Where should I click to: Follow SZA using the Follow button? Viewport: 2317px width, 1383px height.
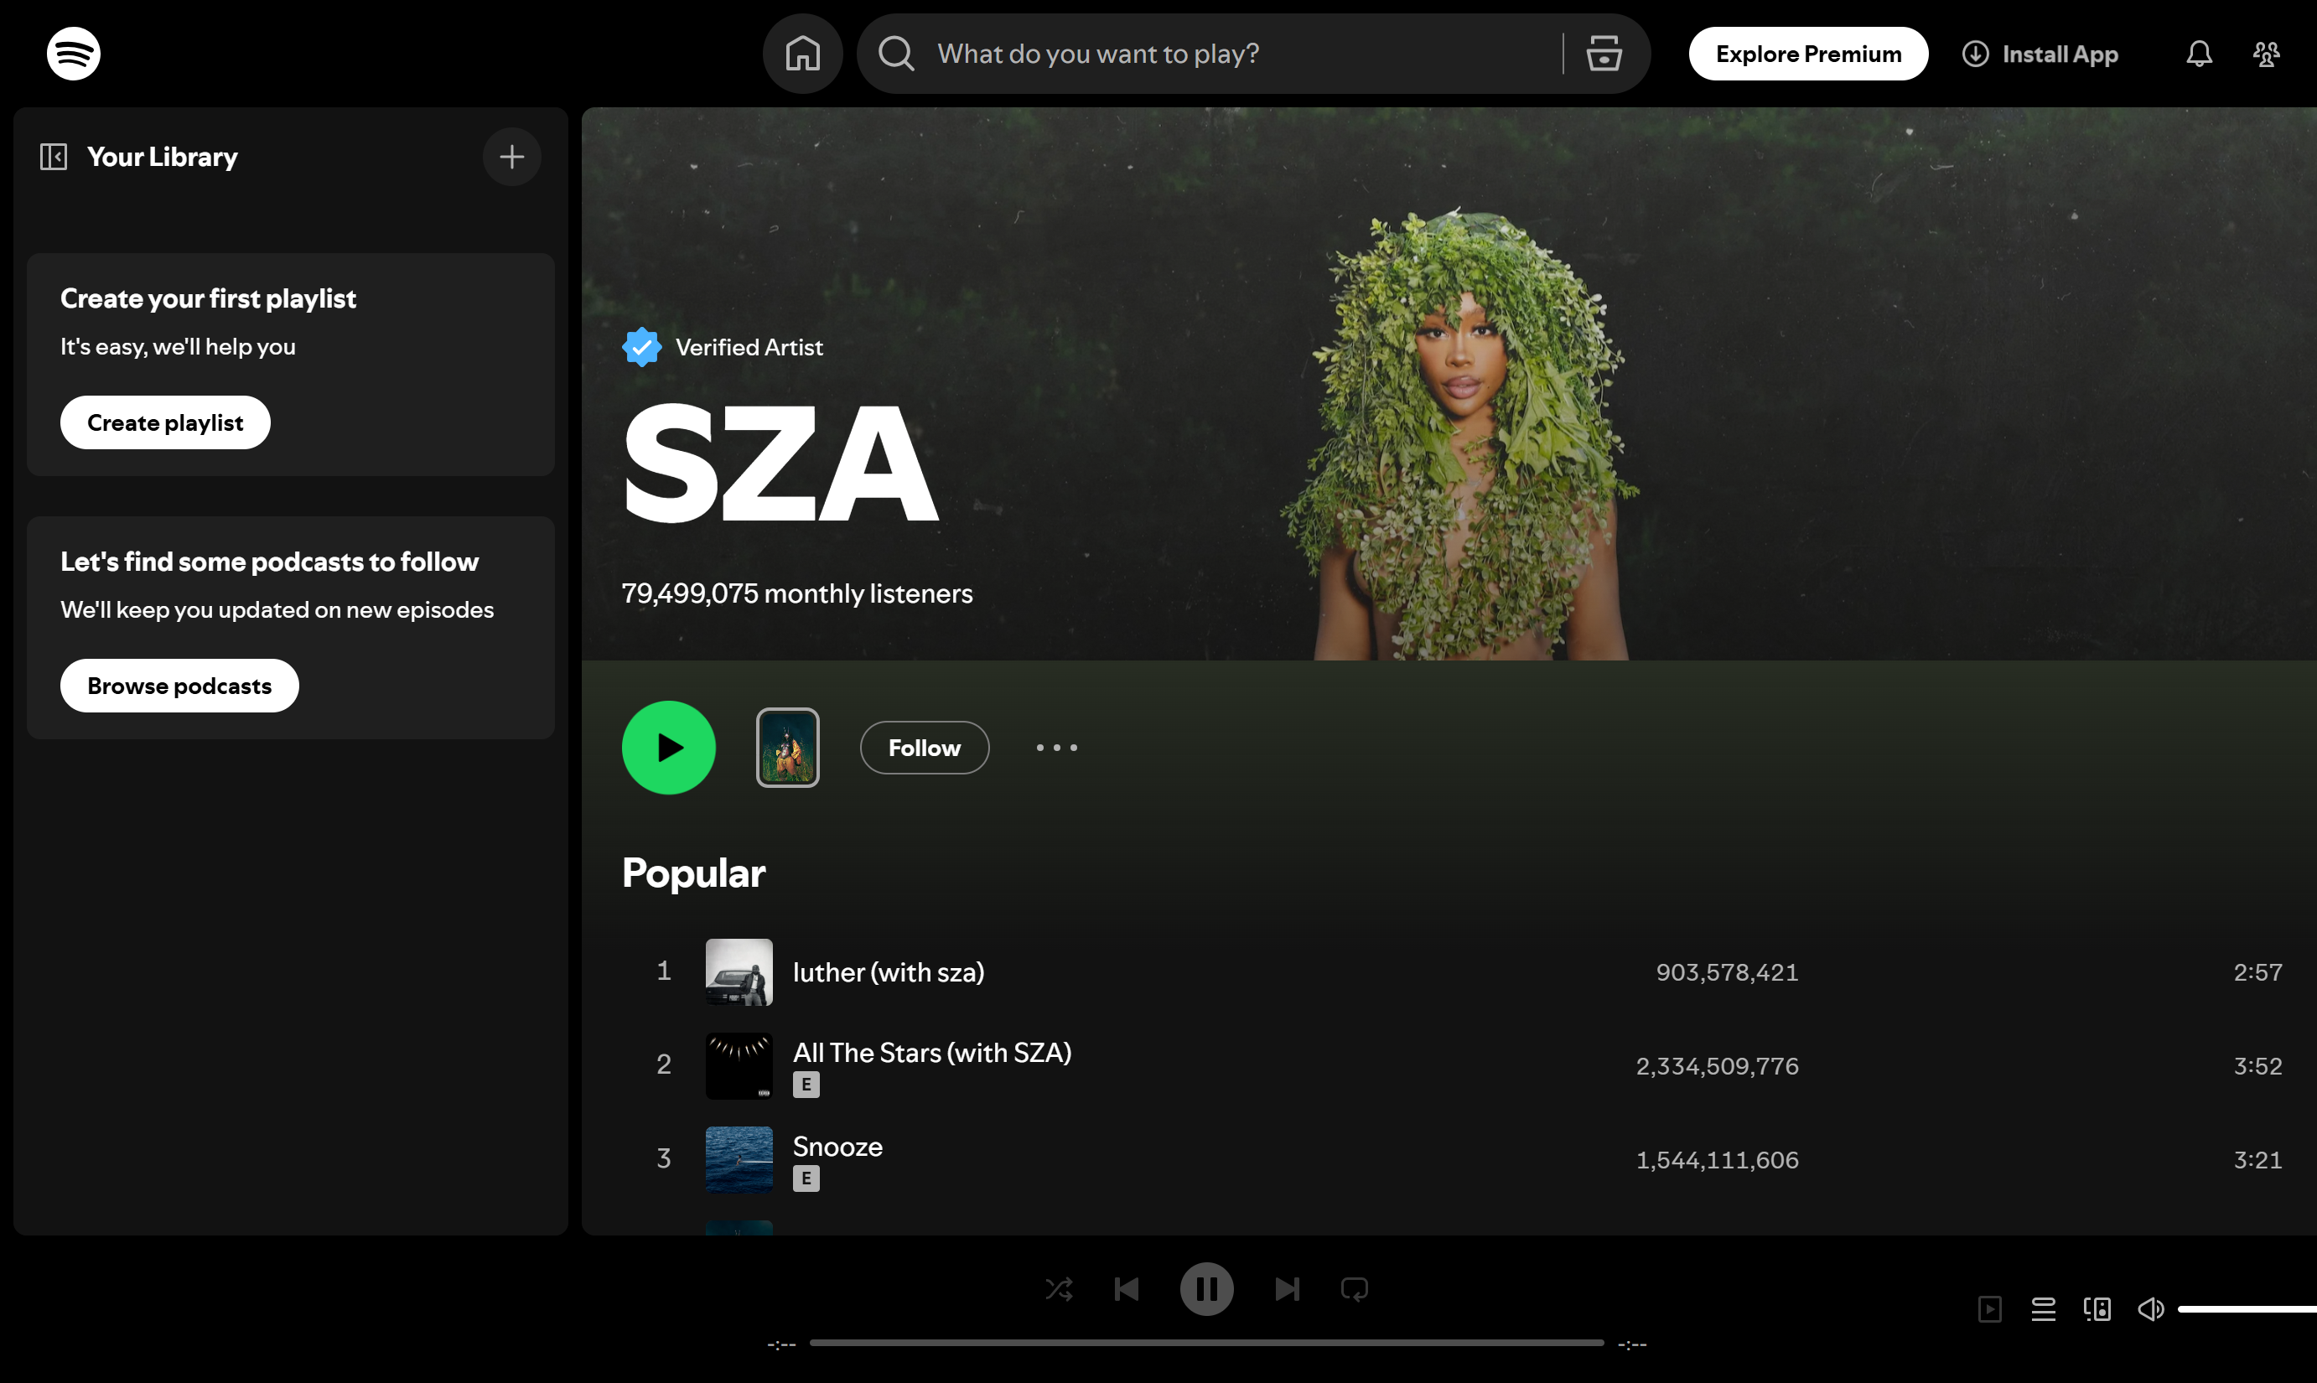point(924,748)
